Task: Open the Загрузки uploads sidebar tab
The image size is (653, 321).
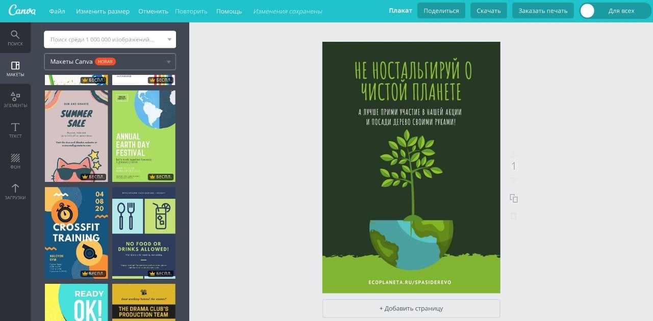Action: click(15, 192)
